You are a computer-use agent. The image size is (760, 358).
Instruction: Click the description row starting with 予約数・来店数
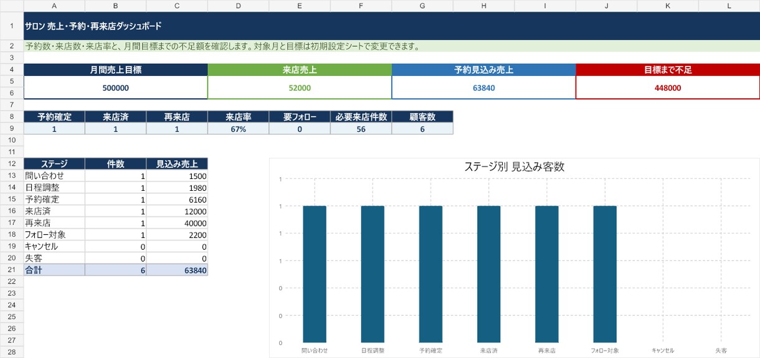point(392,47)
